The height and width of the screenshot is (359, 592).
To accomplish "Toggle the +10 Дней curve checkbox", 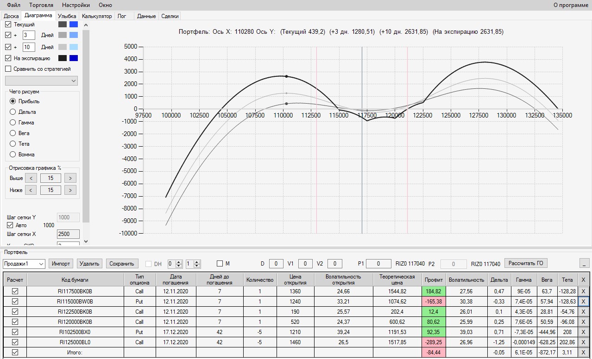I will [x=8, y=47].
